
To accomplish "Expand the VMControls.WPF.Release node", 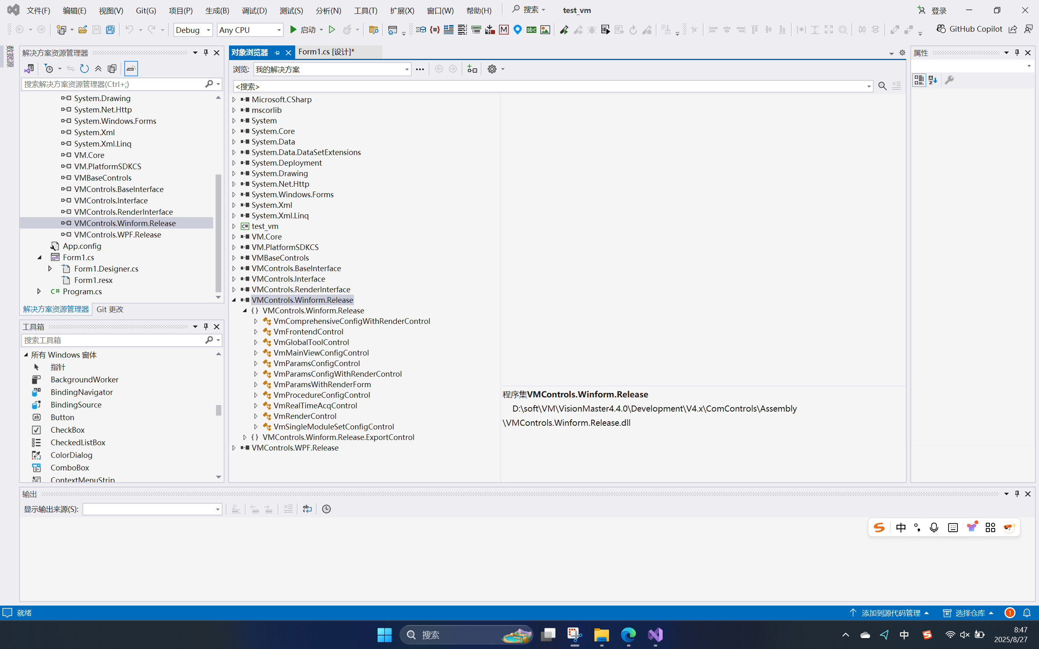I will [234, 448].
